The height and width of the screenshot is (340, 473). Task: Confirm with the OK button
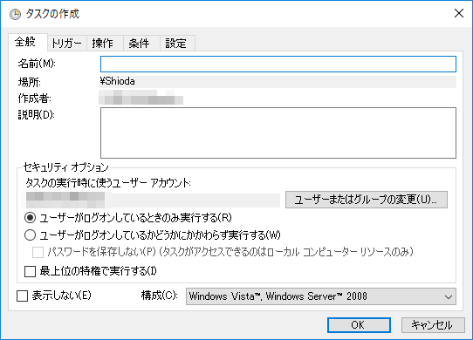[x=359, y=325]
